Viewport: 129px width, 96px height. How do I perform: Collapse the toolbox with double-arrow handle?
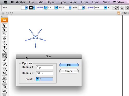pos(2,17)
